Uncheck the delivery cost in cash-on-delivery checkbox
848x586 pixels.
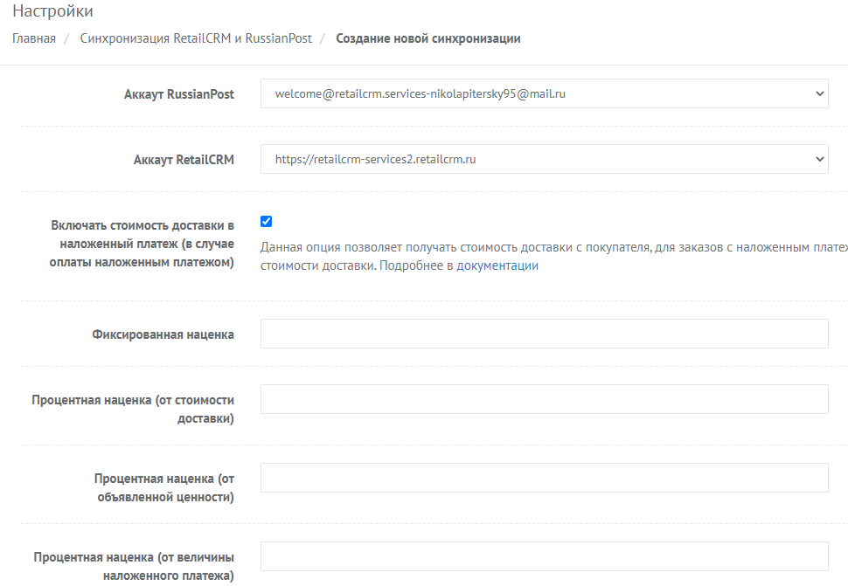tap(266, 222)
